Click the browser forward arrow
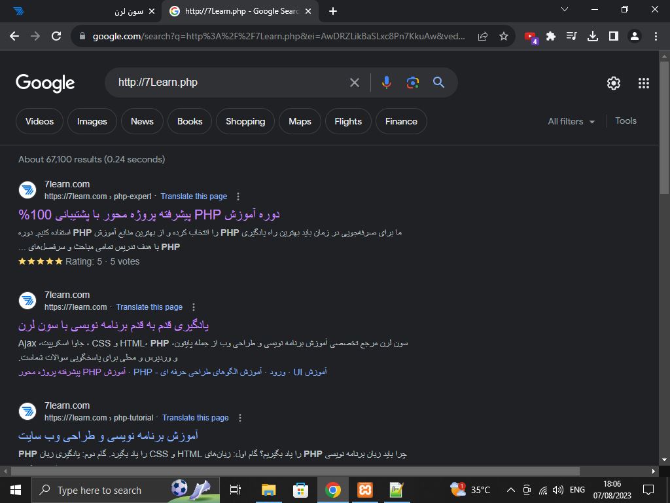The image size is (670, 503). 35,37
